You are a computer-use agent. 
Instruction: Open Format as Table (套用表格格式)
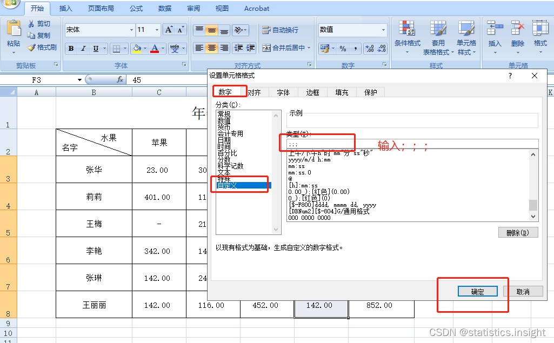click(438, 37)
